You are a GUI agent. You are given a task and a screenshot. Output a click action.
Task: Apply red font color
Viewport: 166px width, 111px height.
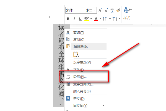96,19
